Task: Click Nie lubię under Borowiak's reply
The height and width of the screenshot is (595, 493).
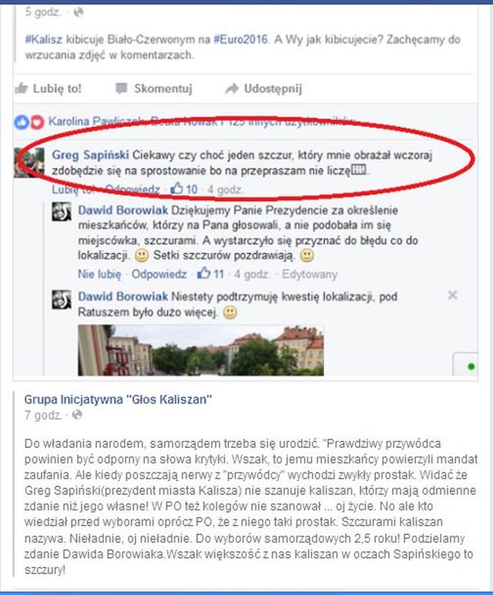Action: pyautogui.click(x=99, y=274)
